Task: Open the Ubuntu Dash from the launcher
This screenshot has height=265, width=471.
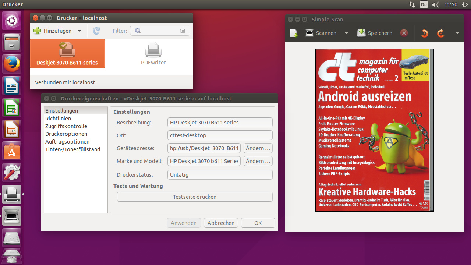Action: (x=12, y=21)
